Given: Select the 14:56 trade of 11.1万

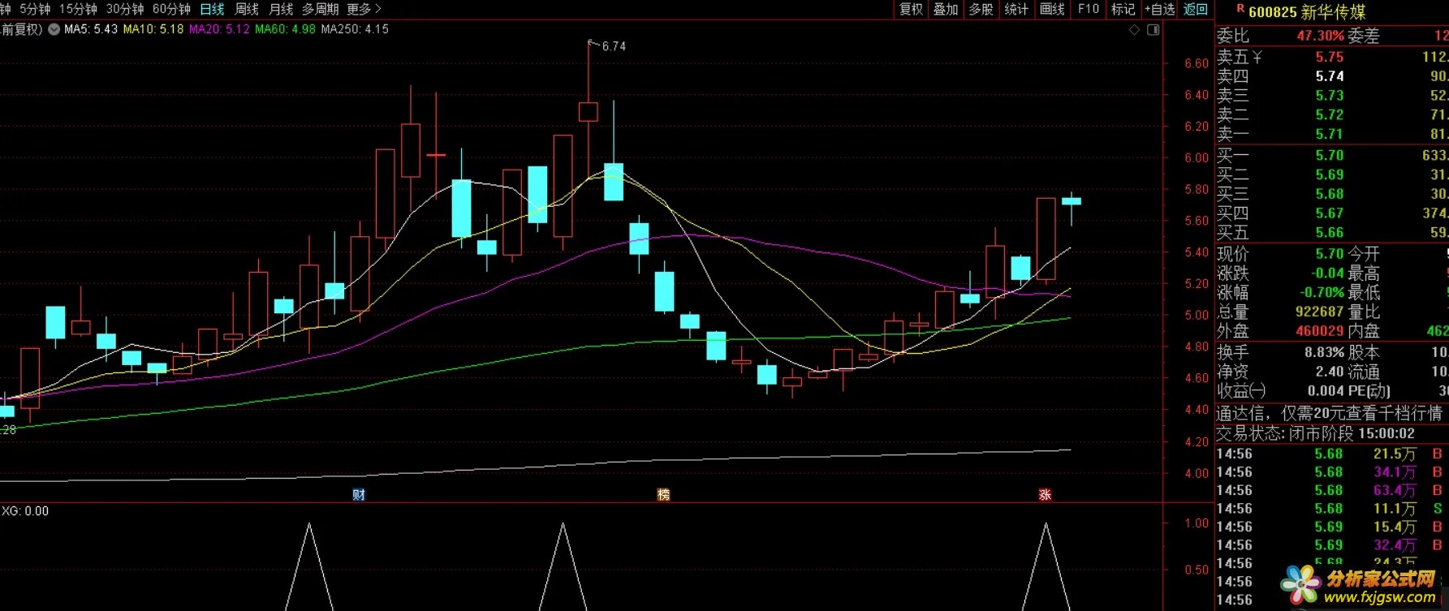Looking at the screenshot, I should coord(1331,509).
